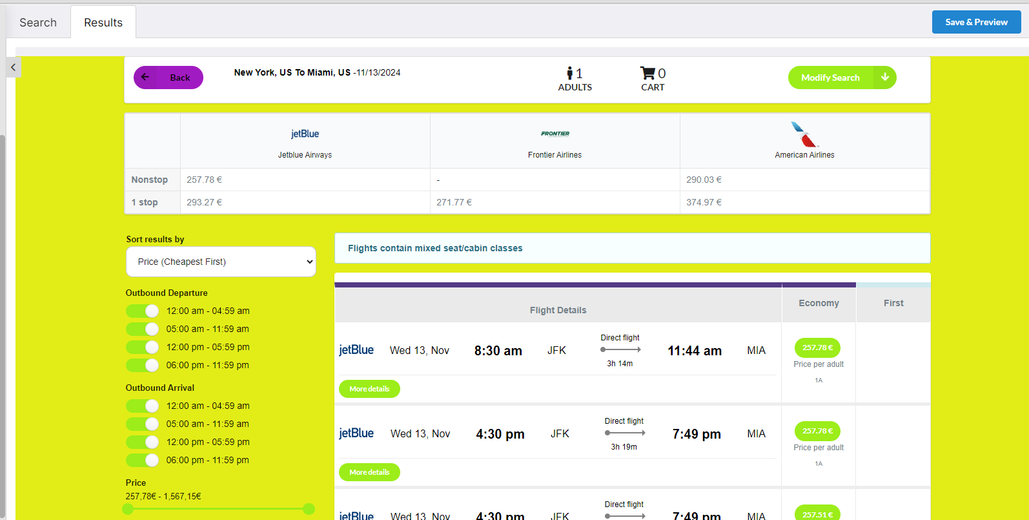1029x520 pixels.
Task: Click the maximum price slider handle
Action: (309, 509)
